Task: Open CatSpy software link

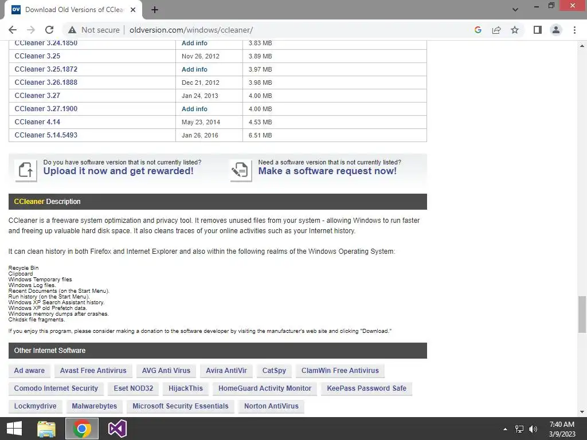Action: click(274, 371)
